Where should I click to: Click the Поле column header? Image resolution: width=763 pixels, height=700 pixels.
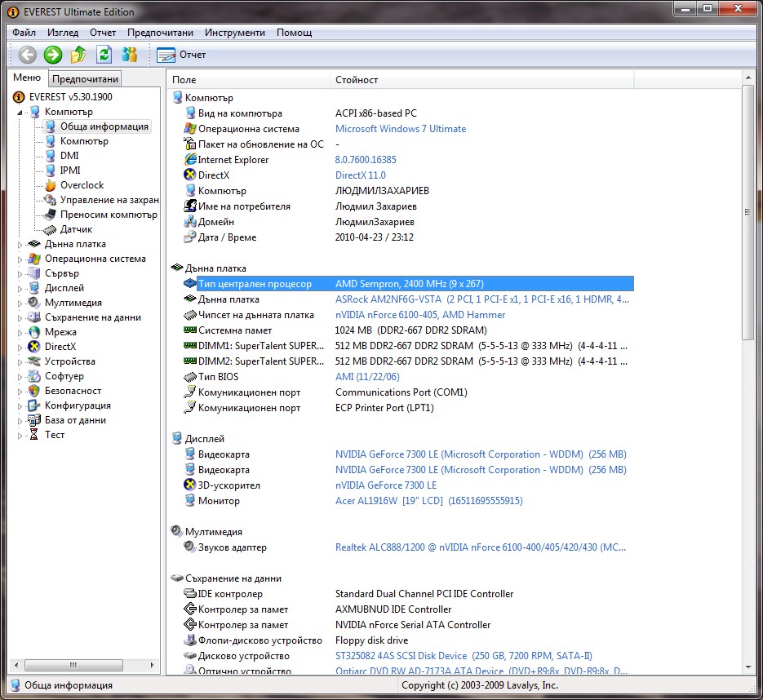pos(249,80)
